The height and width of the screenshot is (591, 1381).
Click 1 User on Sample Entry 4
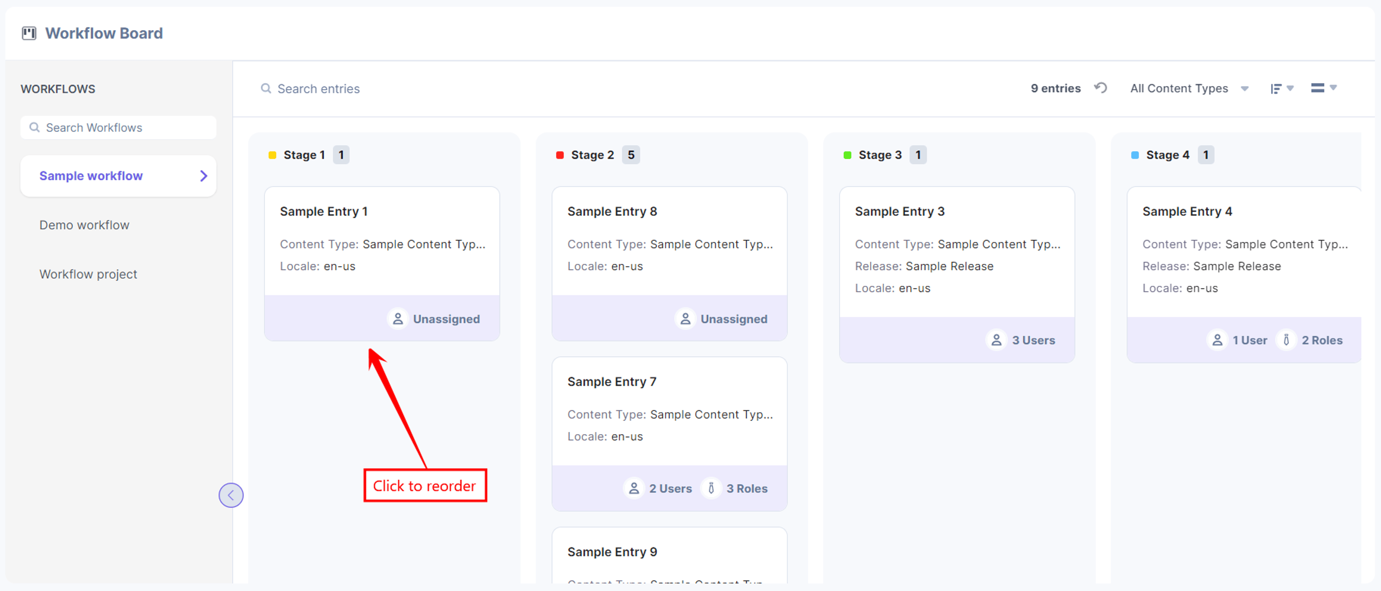1250,340
